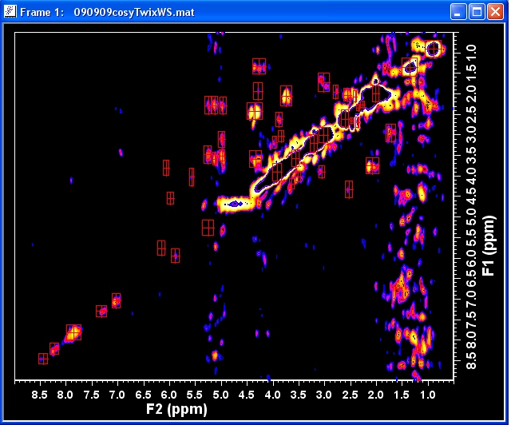
Task: Select the cross-peak box near 3.7 ppm F2, 2.0 ppm F1
Action: (x=286, y=96)
